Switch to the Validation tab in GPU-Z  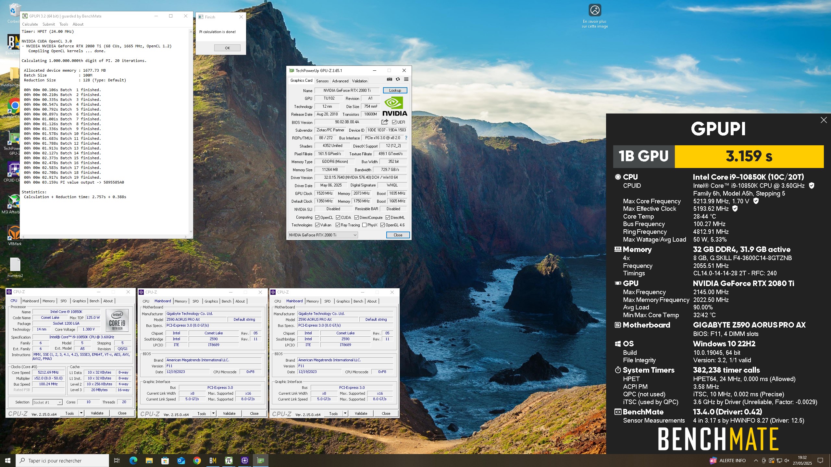(x=360, y=81)
